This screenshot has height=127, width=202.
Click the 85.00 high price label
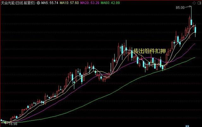(180, 8)
